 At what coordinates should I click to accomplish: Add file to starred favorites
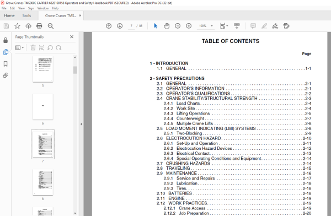pos(17,26)
